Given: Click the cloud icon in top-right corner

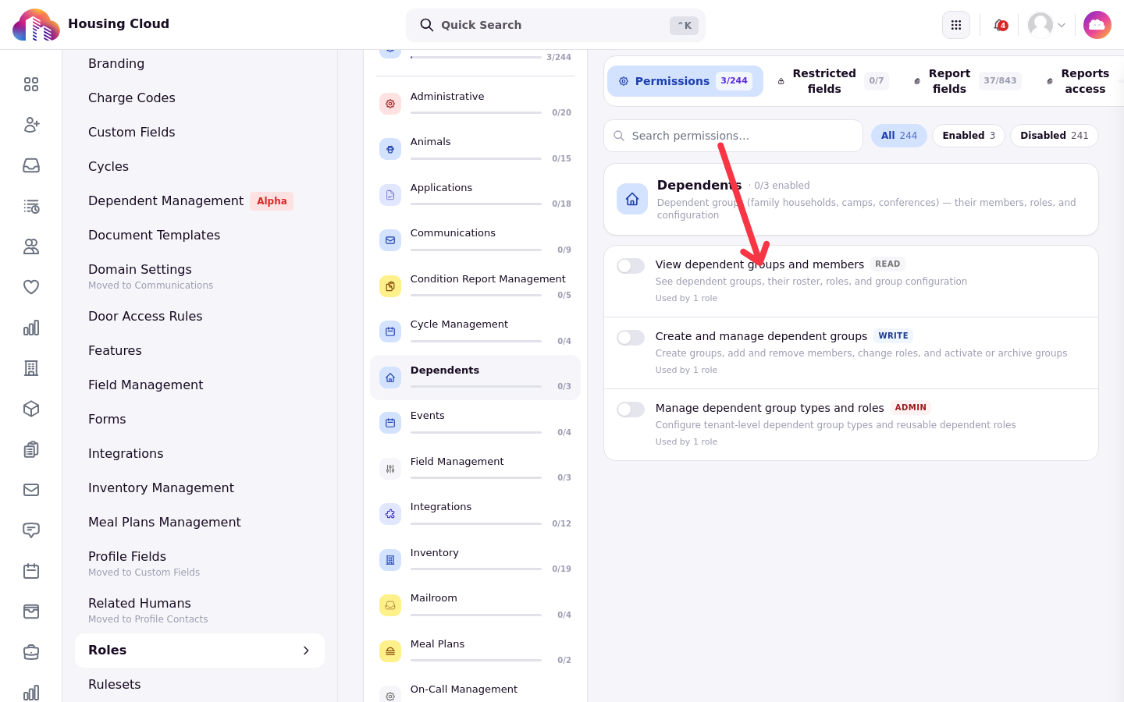Looking at the screenshot, I should click(x=1097, y=25).
